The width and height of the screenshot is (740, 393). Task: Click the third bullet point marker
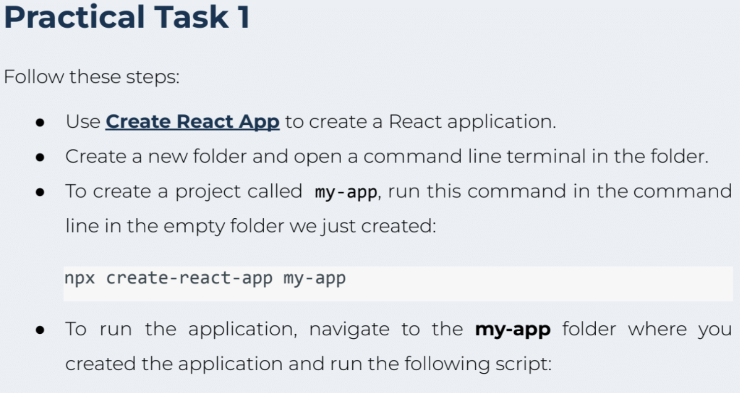pos(41,191)
